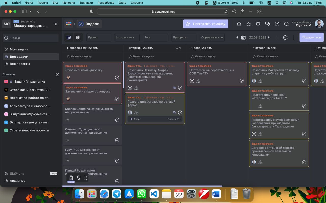Open pink 'Задачи Управления' project color icon
This screenshot has width=326, height=203.
pos(6,82)
